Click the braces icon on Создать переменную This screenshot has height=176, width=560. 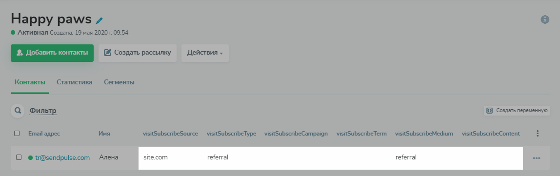490,110
